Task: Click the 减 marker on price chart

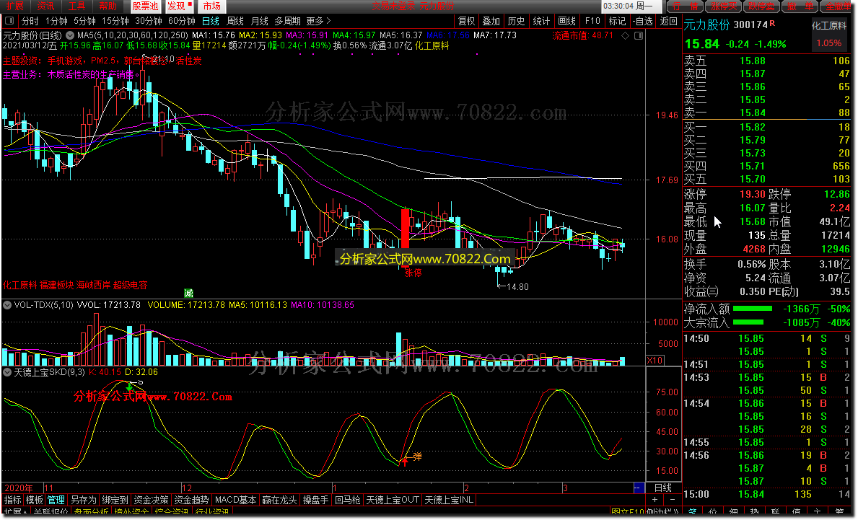Action: coord(189,293)
